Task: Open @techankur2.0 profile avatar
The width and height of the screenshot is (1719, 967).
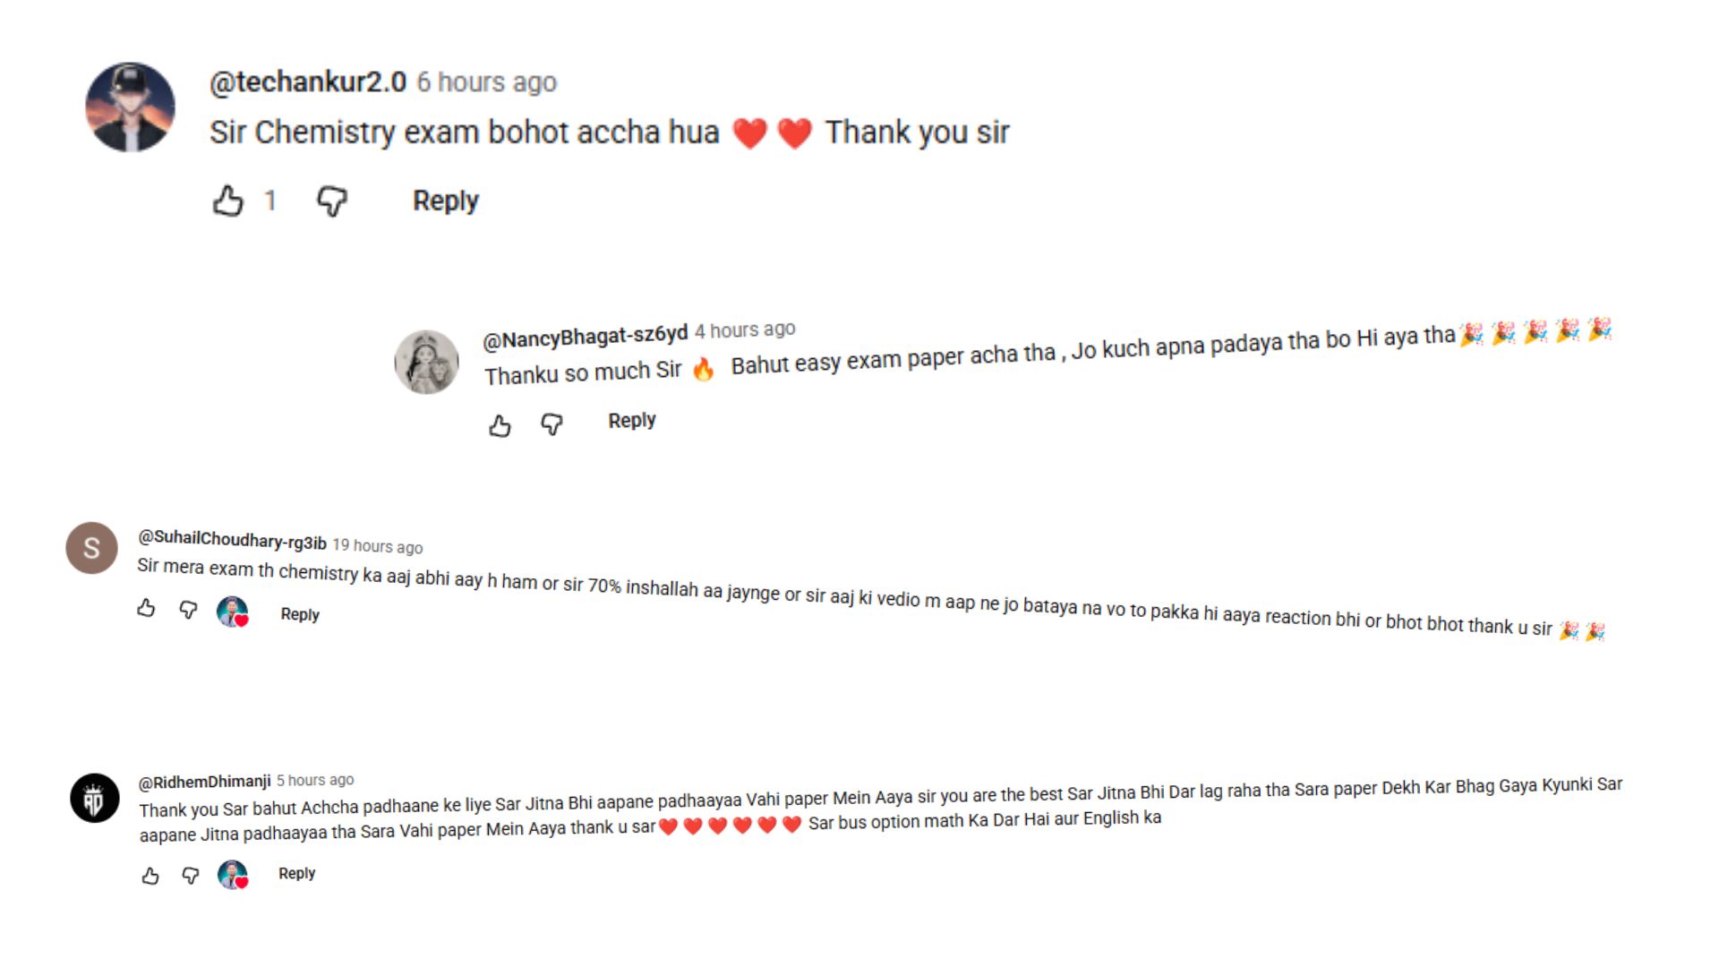Action: [130, 107]
